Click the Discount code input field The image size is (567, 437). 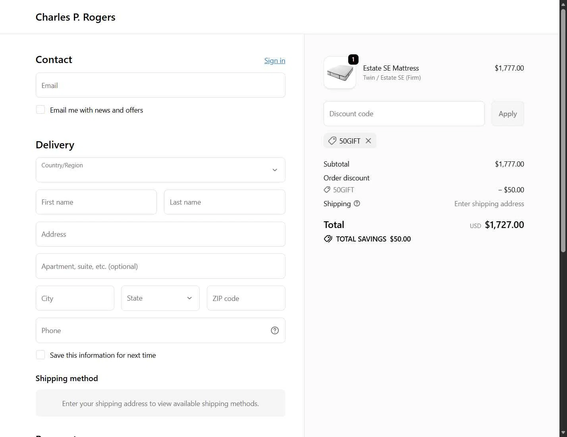coord(404,114)
